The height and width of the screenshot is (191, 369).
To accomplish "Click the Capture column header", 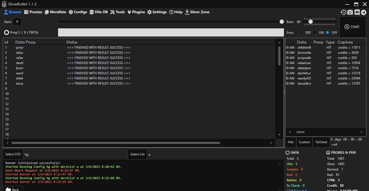I will [345, 42].
